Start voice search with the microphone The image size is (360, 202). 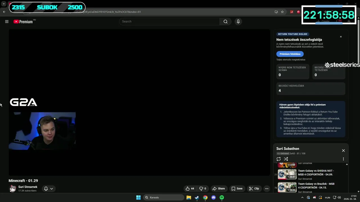point(238,22)
